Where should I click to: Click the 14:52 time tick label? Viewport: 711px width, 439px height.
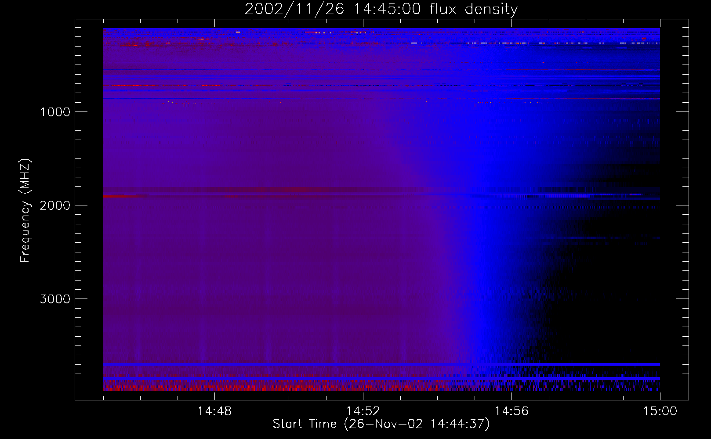tap(363, 411)
